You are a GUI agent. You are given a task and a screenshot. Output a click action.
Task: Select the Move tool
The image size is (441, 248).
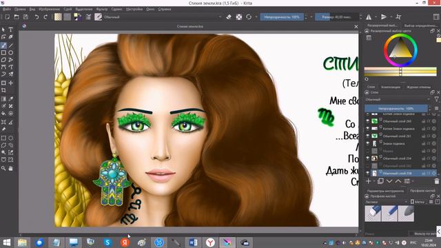[11, 83]
